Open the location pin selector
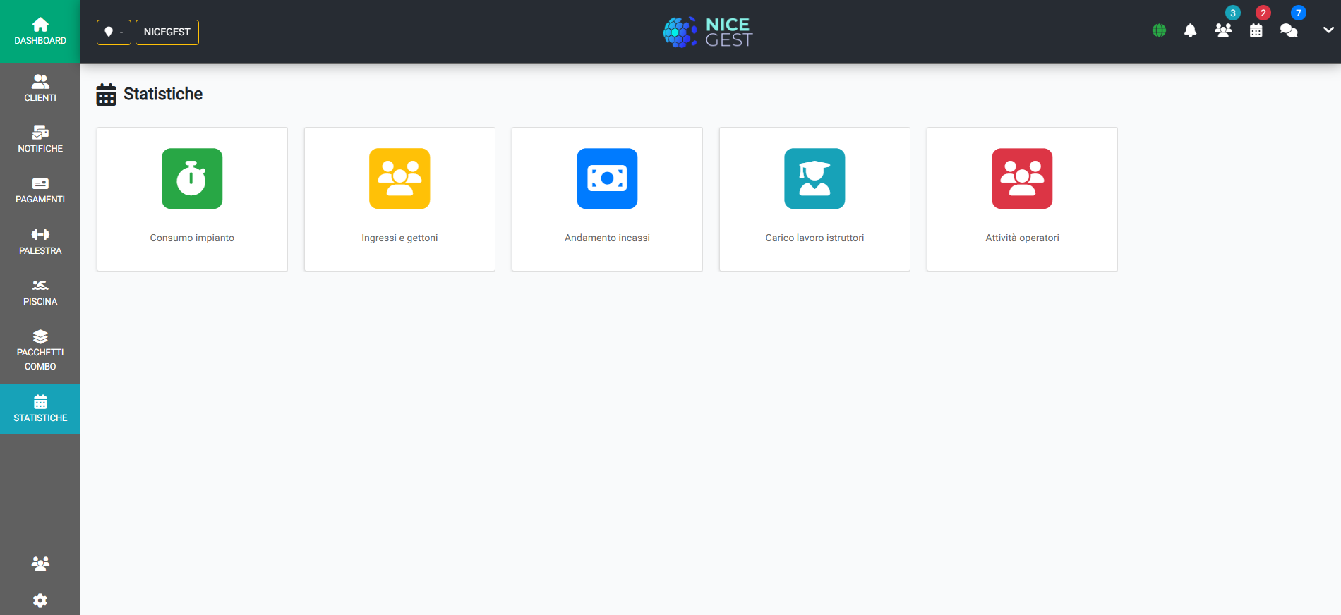 click(x=114, y=32)
